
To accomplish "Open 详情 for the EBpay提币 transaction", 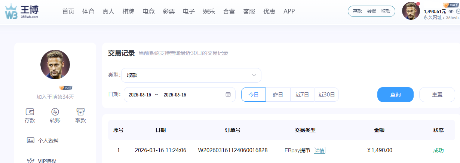I will [319, 150].
